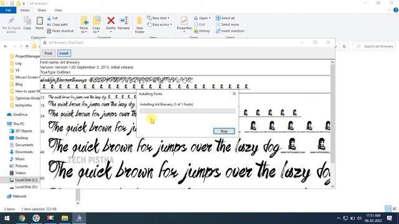Click Select all in ribbon
399x224 pixels.
pyautogui.click(x=225, y=18)
